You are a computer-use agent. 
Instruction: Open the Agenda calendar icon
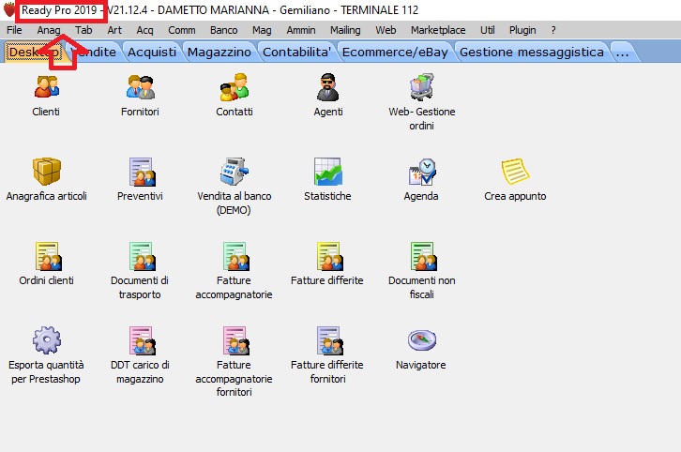422,171
